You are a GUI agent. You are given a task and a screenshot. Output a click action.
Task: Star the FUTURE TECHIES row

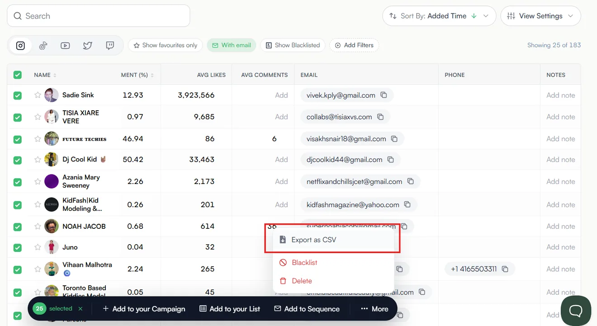tap(38, 139)
